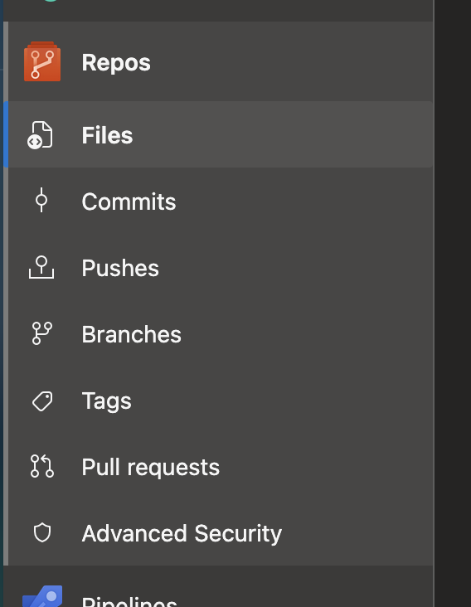Click the blue Pipelines rocket icon

[42, 596]
